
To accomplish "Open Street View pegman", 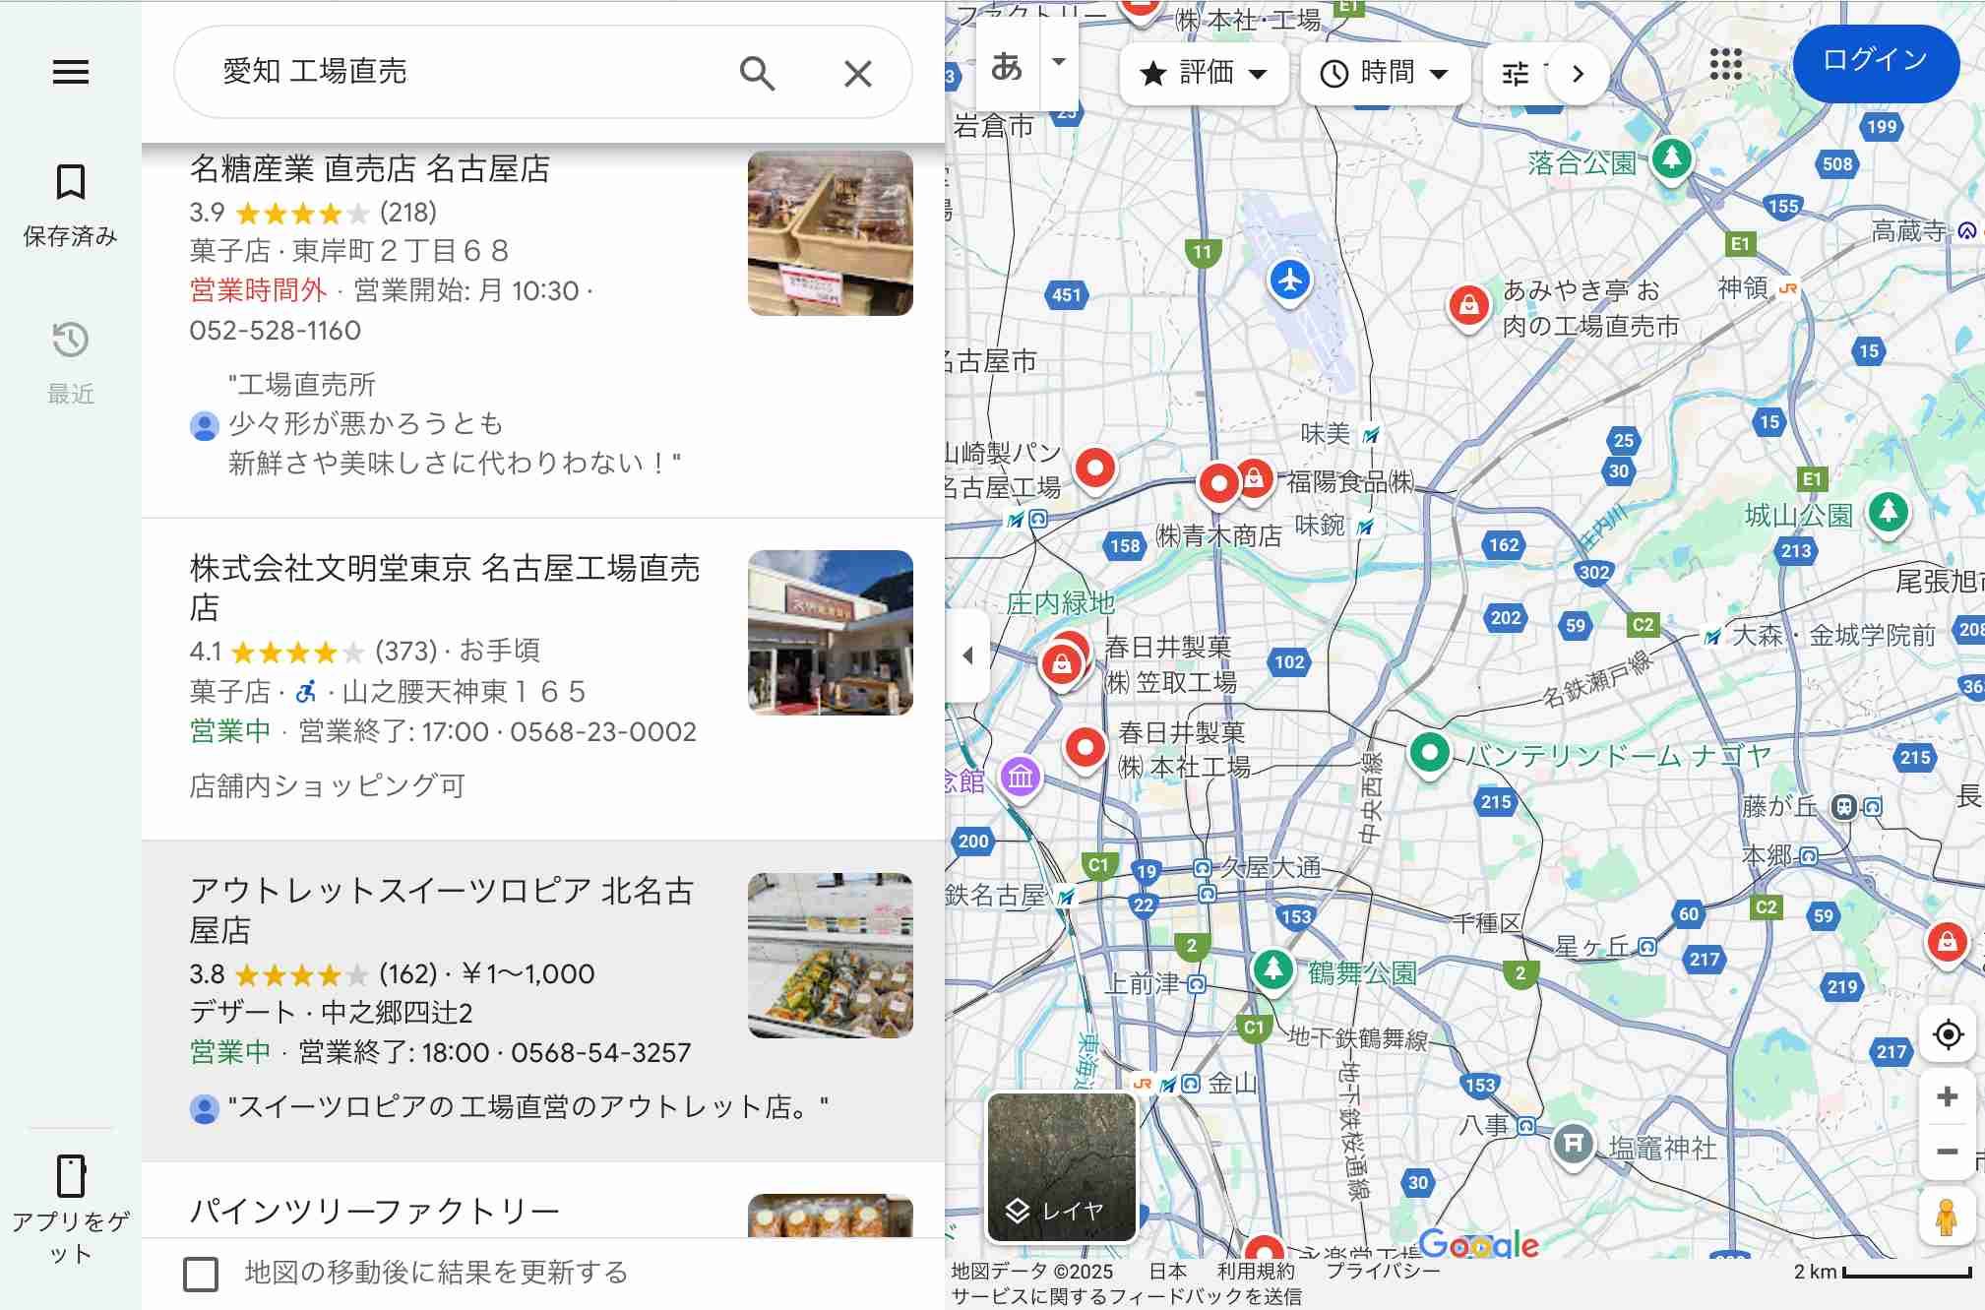I will click(x=1946, y=1216).
